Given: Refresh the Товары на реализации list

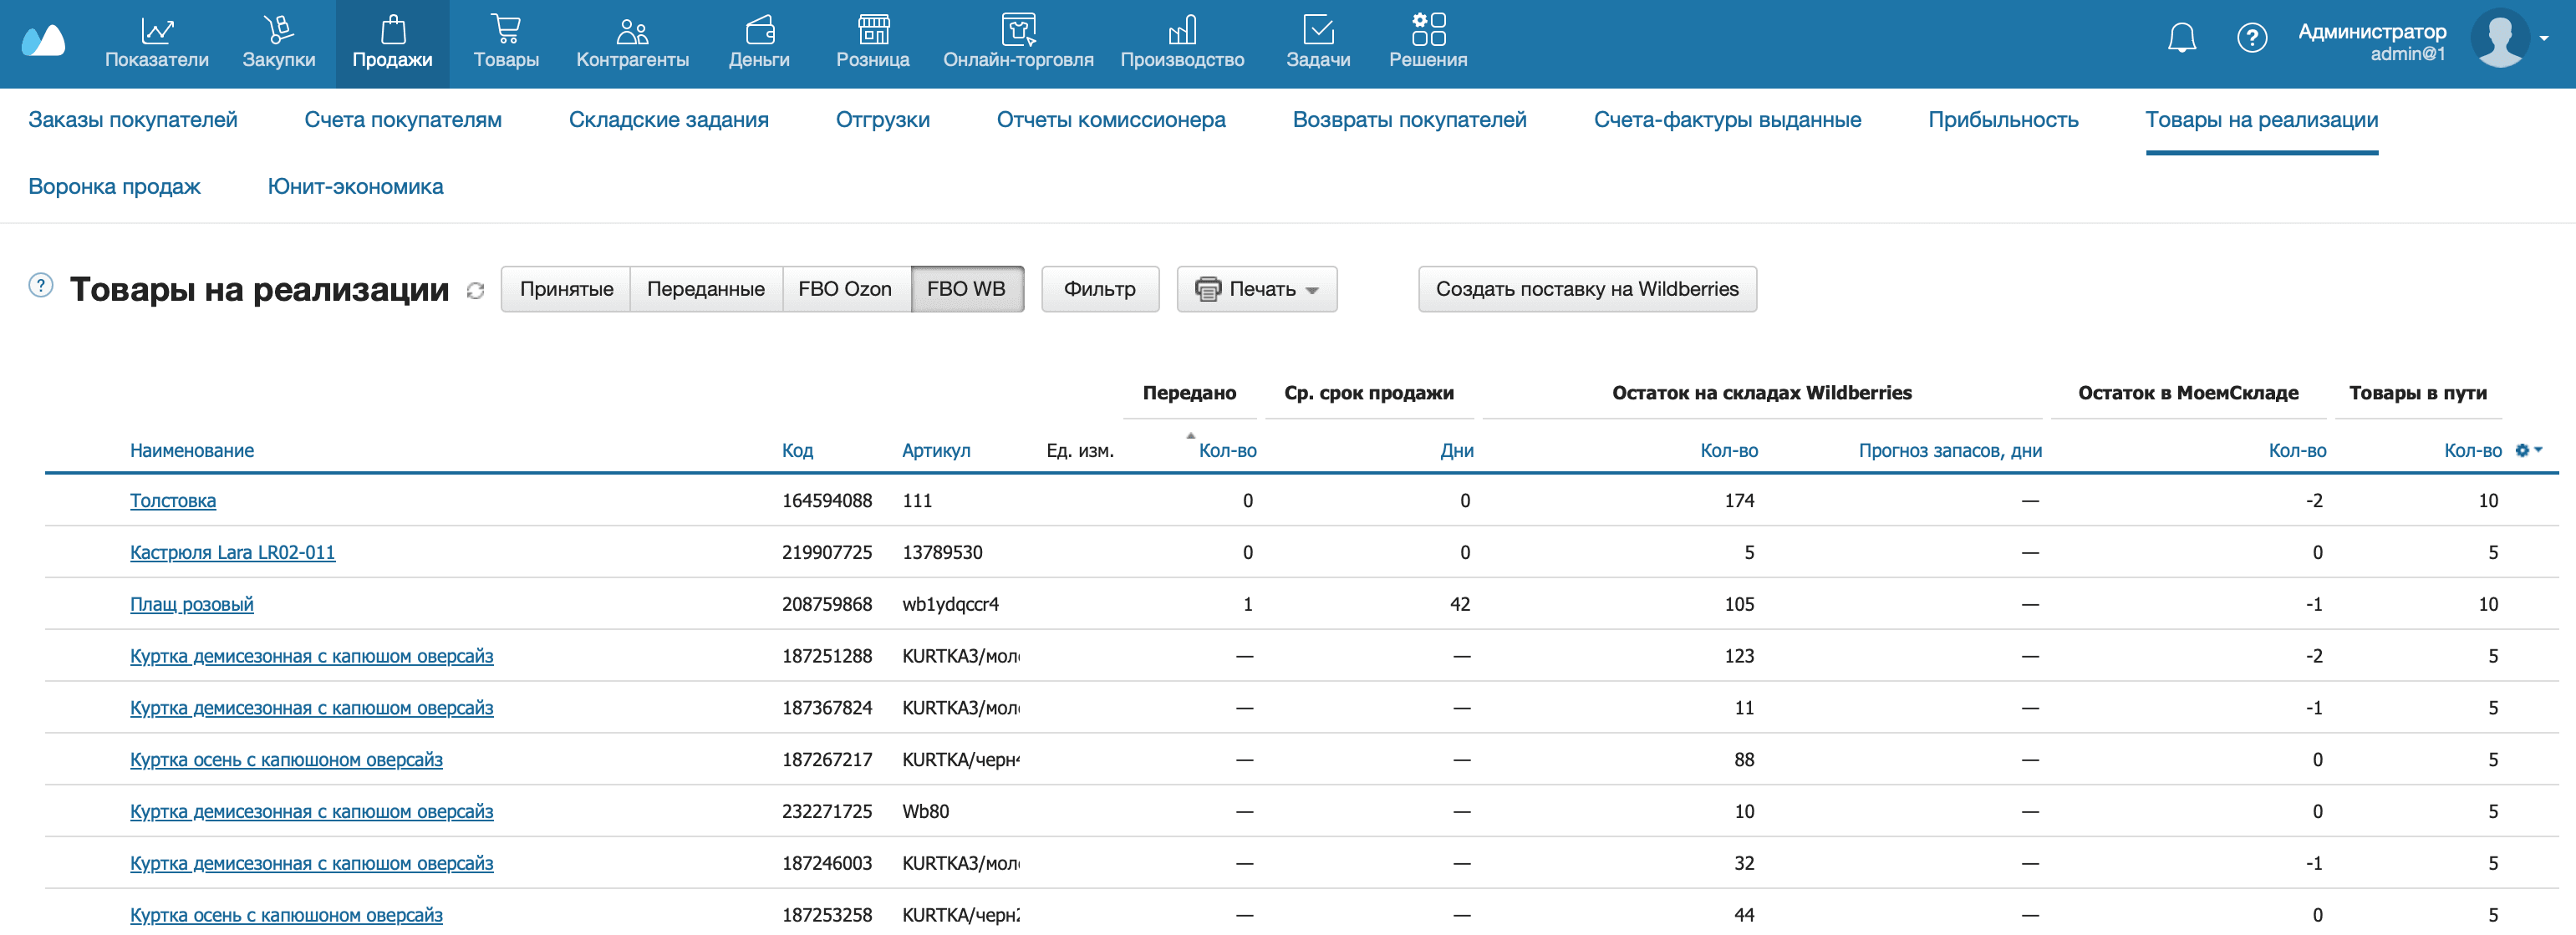Looking at the screenshot, I should 475,291.
